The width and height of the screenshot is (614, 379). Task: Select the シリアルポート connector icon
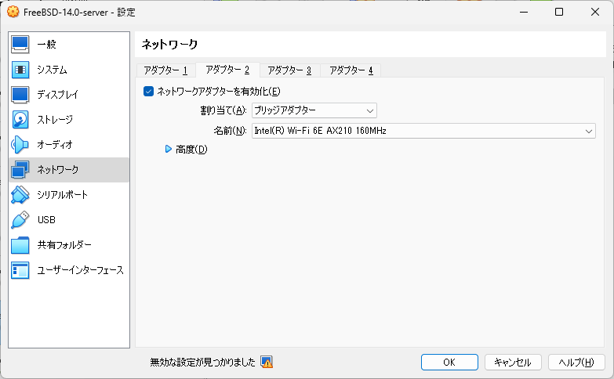click(20, 195)
